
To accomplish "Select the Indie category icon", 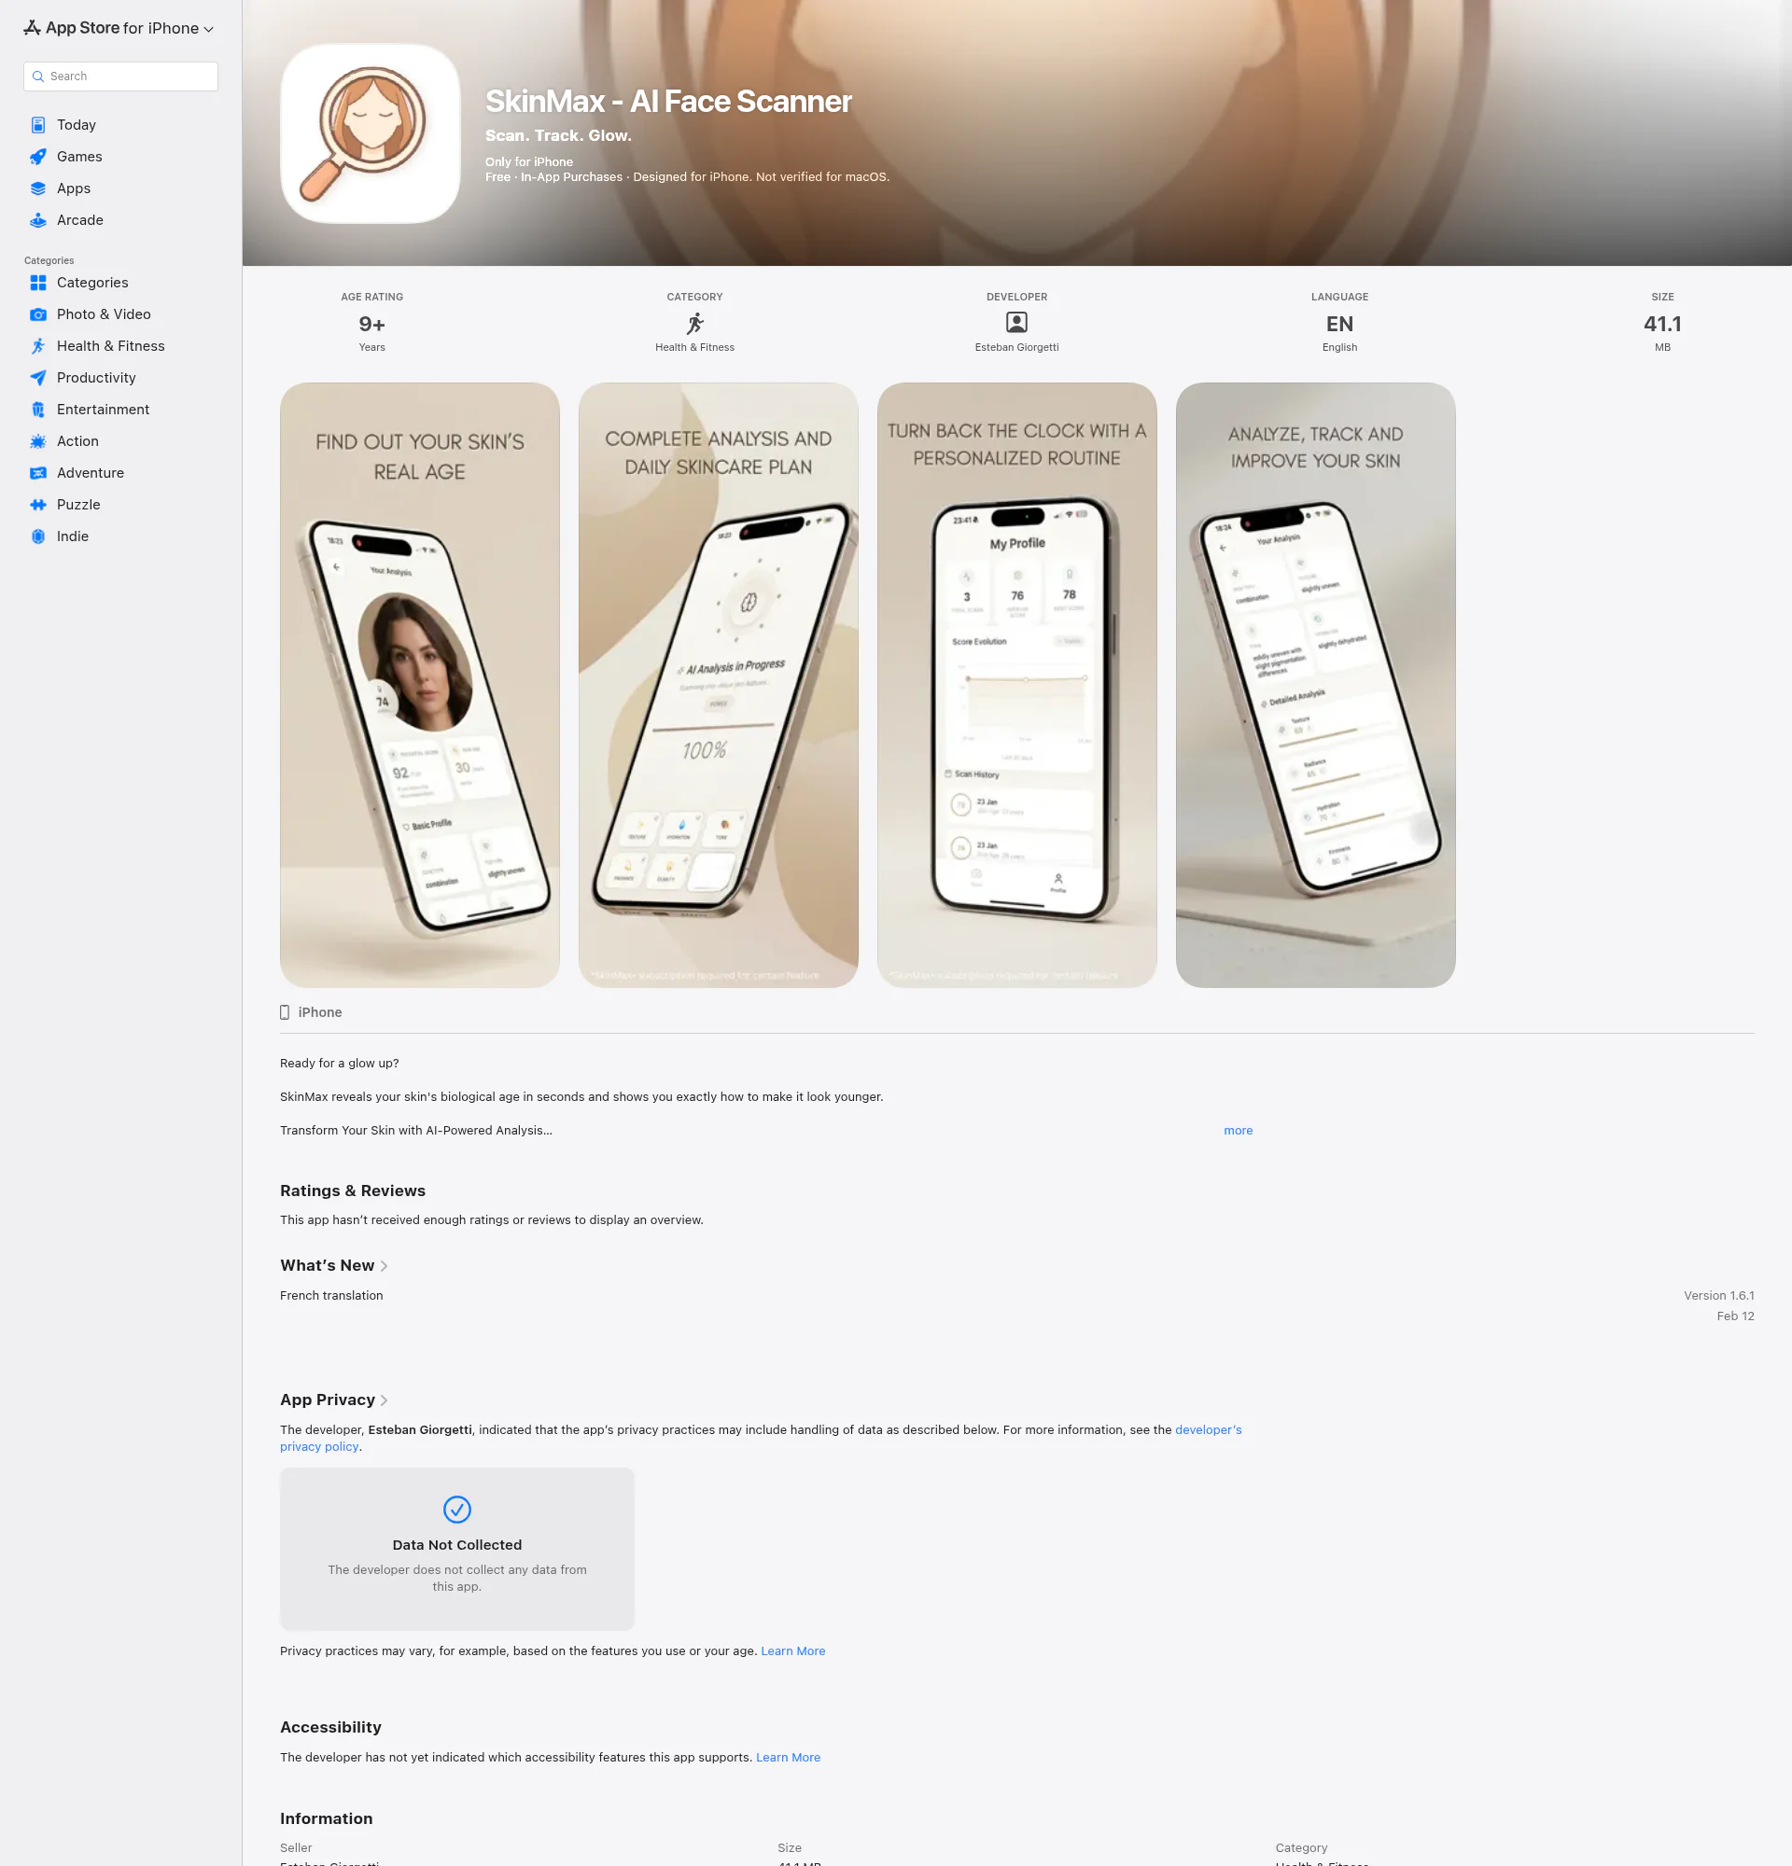I will coord(38,536).
